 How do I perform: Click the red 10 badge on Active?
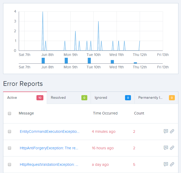click(40, 98)
